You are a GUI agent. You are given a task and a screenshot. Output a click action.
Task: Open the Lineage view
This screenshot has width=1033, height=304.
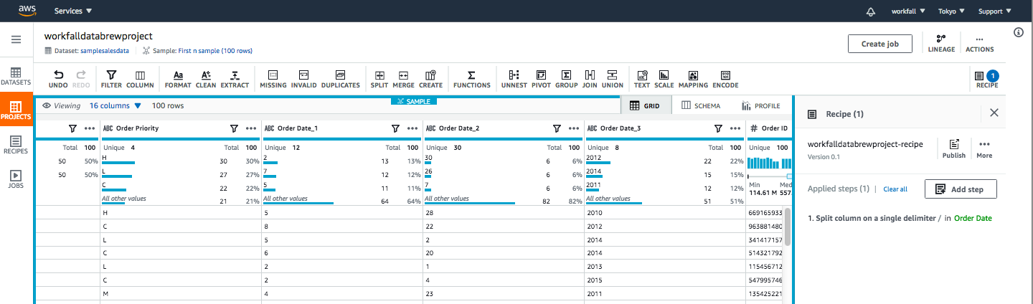(x=941, y=44)
